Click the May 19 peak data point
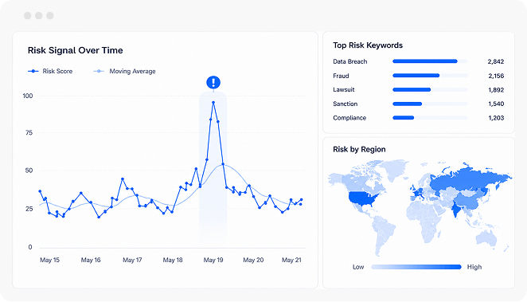The image size is (527, 302). point(213,102)
